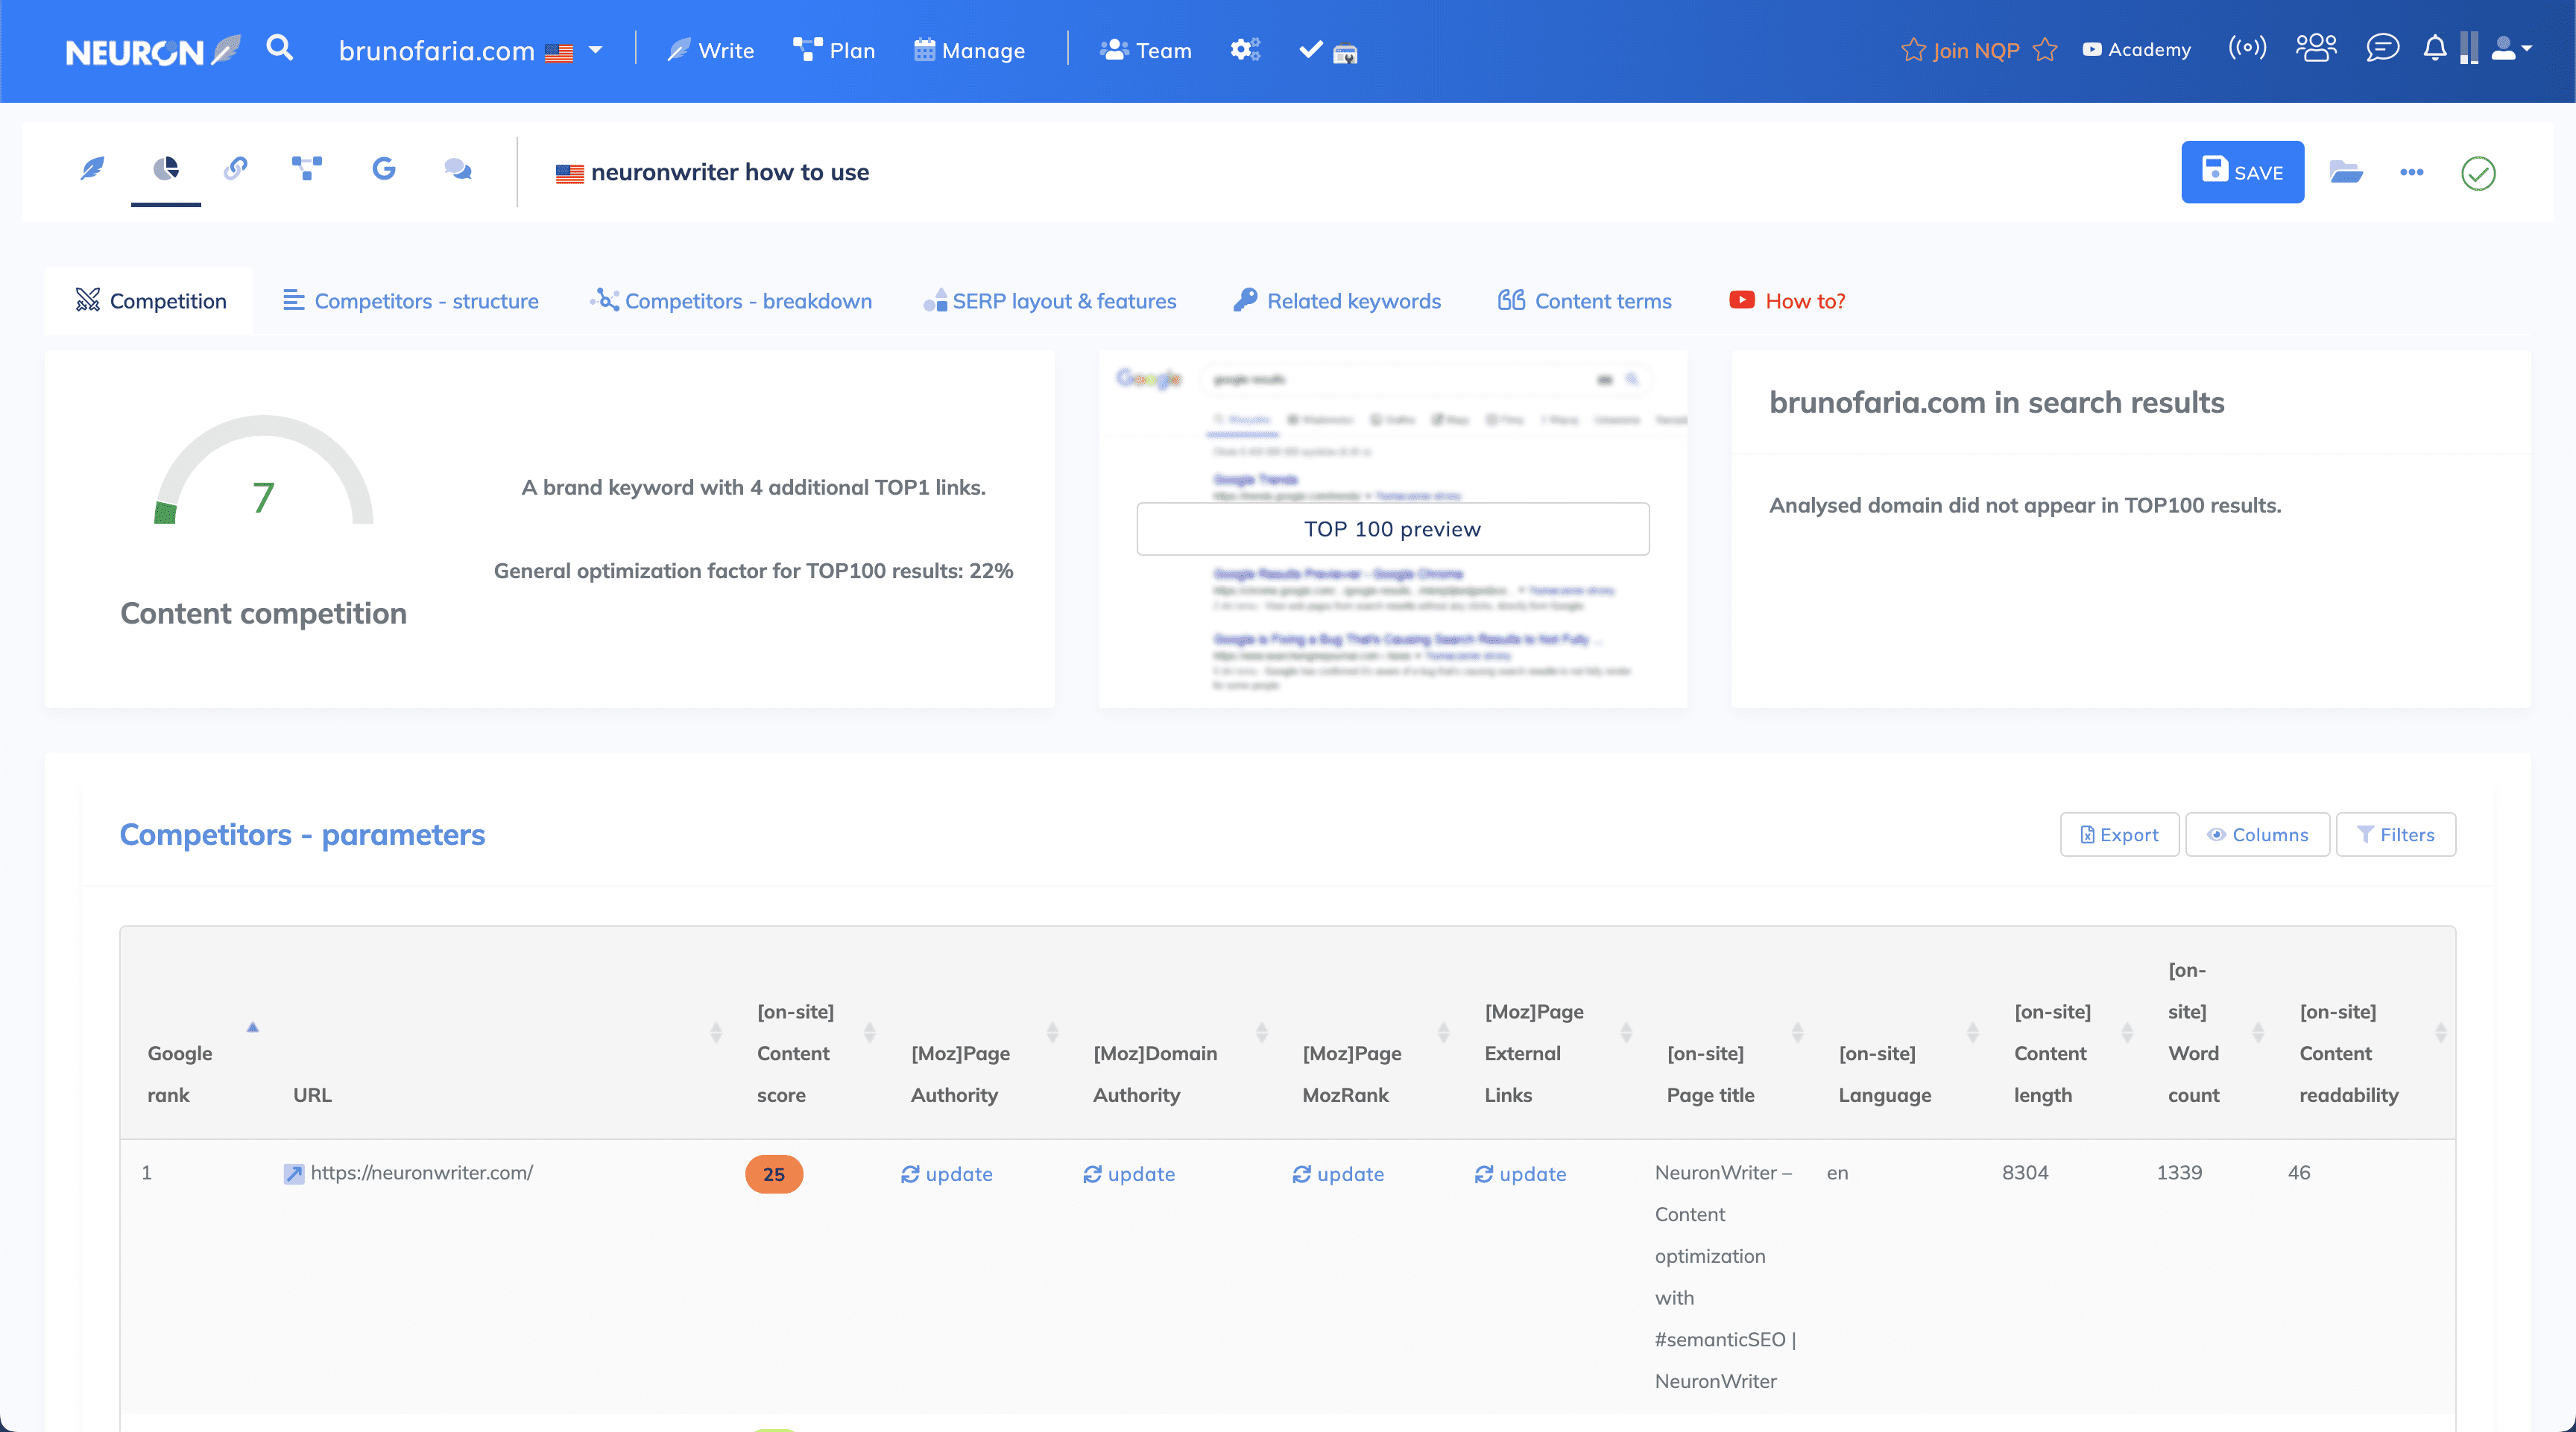The image size is (2576, 1432).
Task: Select the Competition tab
Action: coord(150,301)
